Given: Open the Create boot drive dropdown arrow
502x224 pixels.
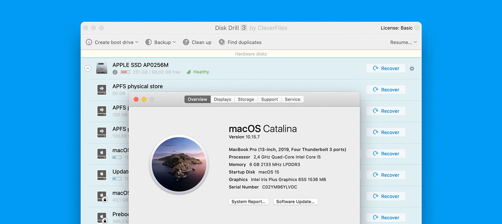Looking at the screenshot, I should pos(137,42).
